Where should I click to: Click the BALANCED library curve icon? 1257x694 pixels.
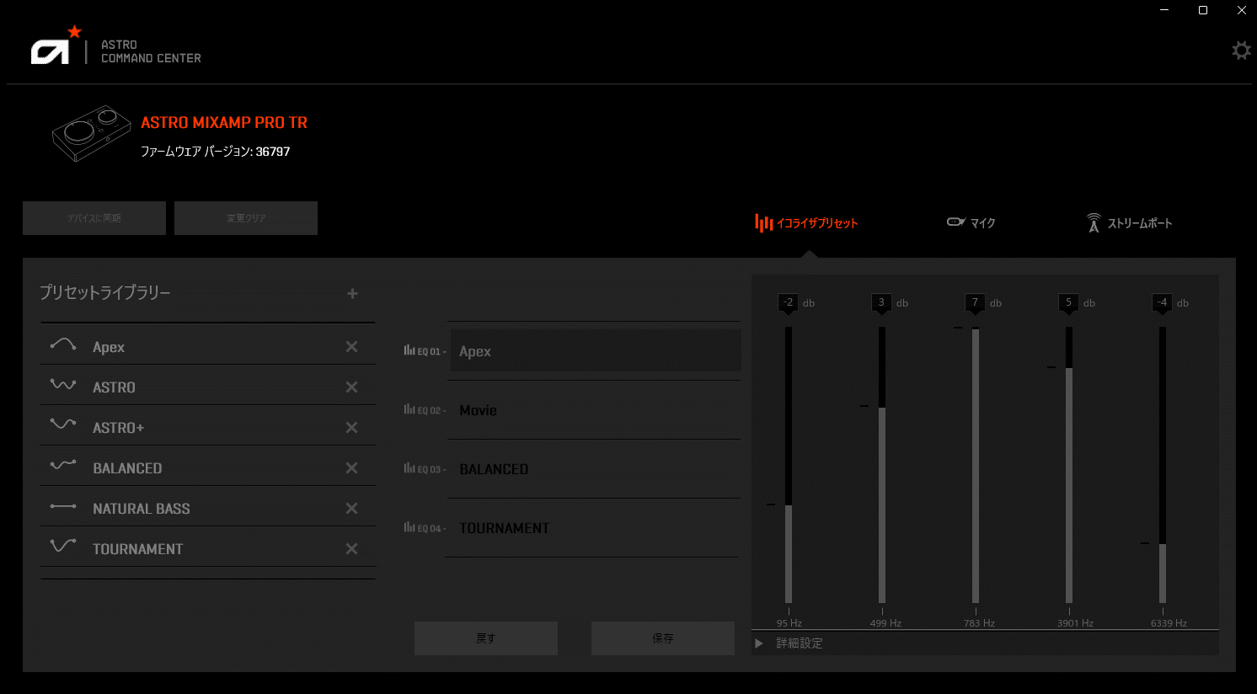[x=63, y=464]
